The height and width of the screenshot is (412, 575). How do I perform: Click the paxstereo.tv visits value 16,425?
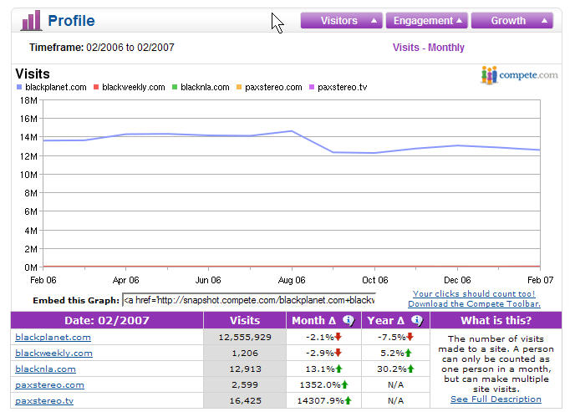coord(245,400)
